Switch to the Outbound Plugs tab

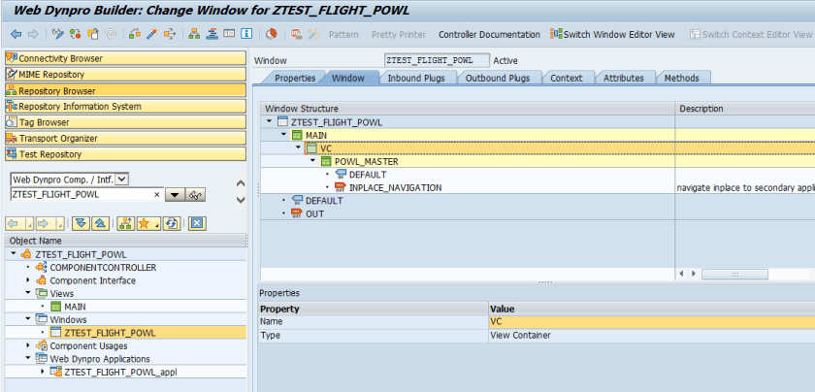498,78
